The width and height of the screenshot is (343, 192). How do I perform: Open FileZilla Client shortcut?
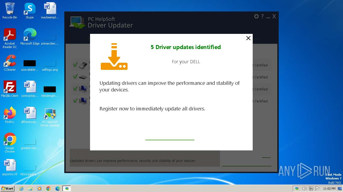pos(10,89)
